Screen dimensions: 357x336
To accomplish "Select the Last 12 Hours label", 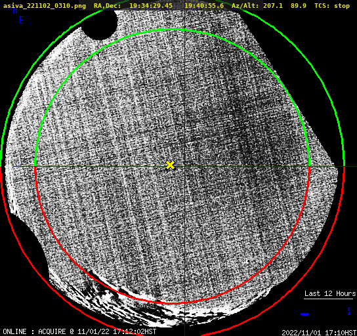I will pyautogui.click(x=330, y=293).
